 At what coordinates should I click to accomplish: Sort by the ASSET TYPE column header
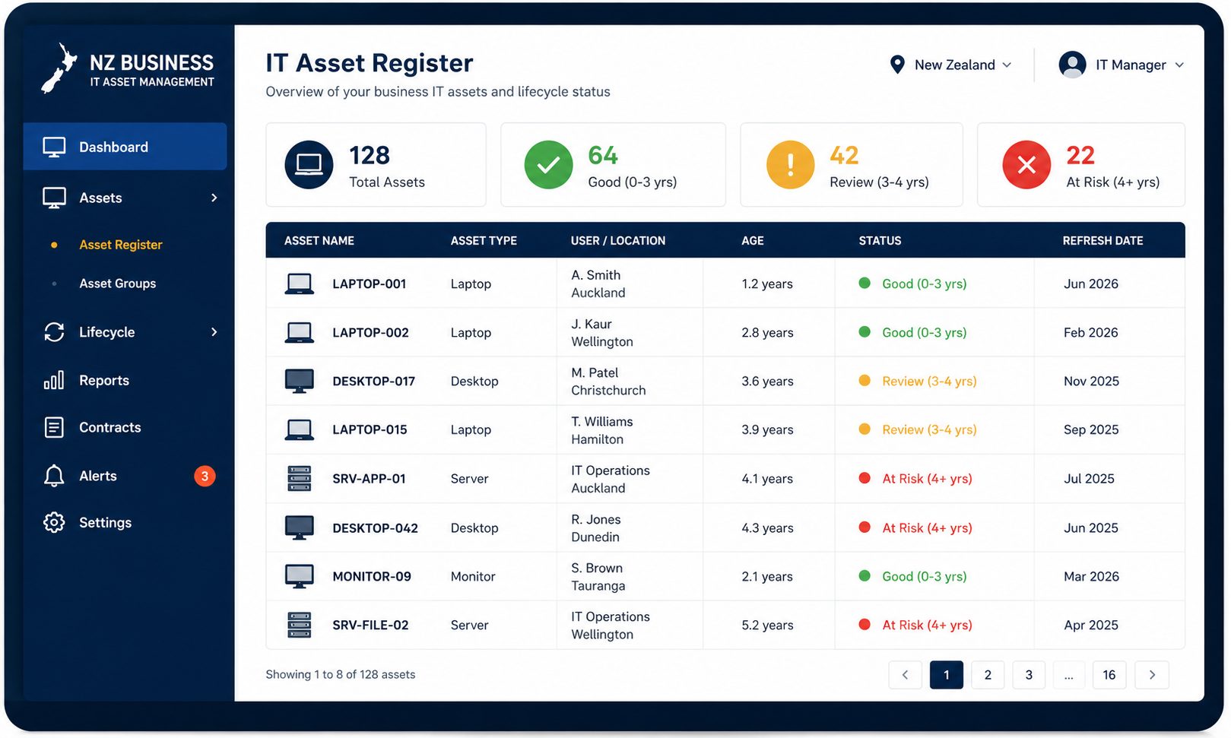tap(484, 241)
